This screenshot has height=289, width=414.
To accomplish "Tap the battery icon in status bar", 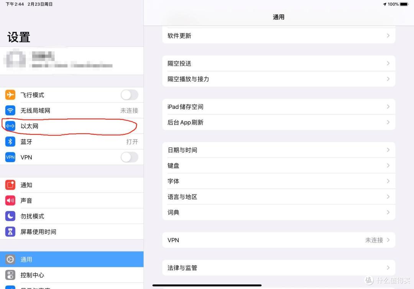I will 404,4.
